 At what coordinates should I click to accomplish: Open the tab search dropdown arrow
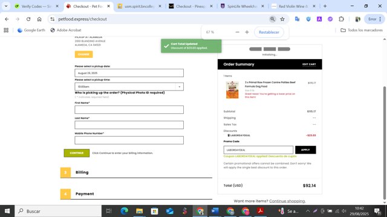coord(6,7)
